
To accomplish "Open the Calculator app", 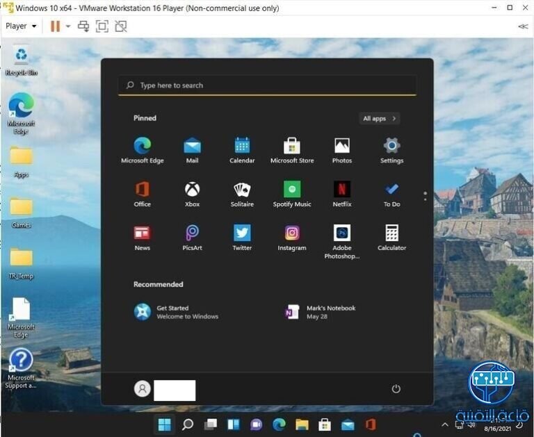I will 391,238.
